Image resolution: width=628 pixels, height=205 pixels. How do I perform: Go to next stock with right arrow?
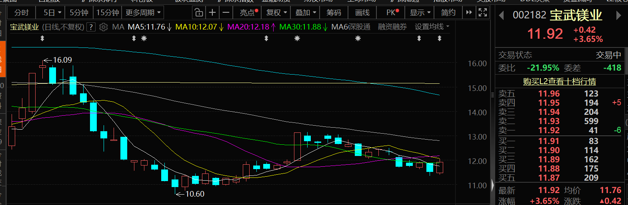(618, 16)
